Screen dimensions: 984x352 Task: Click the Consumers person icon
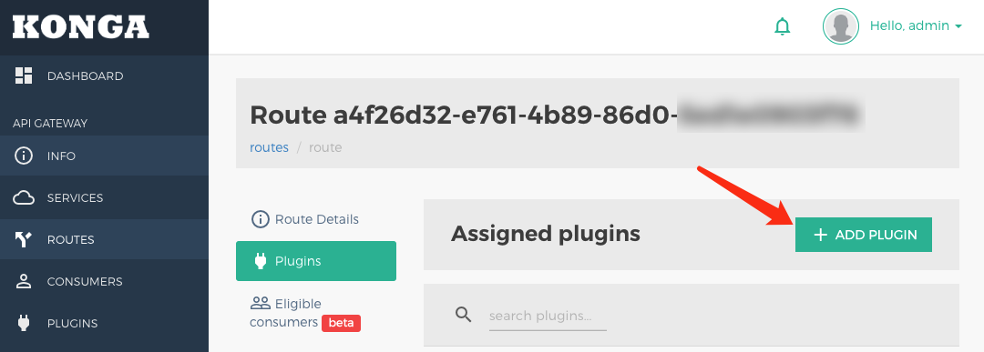pos(24,281)
